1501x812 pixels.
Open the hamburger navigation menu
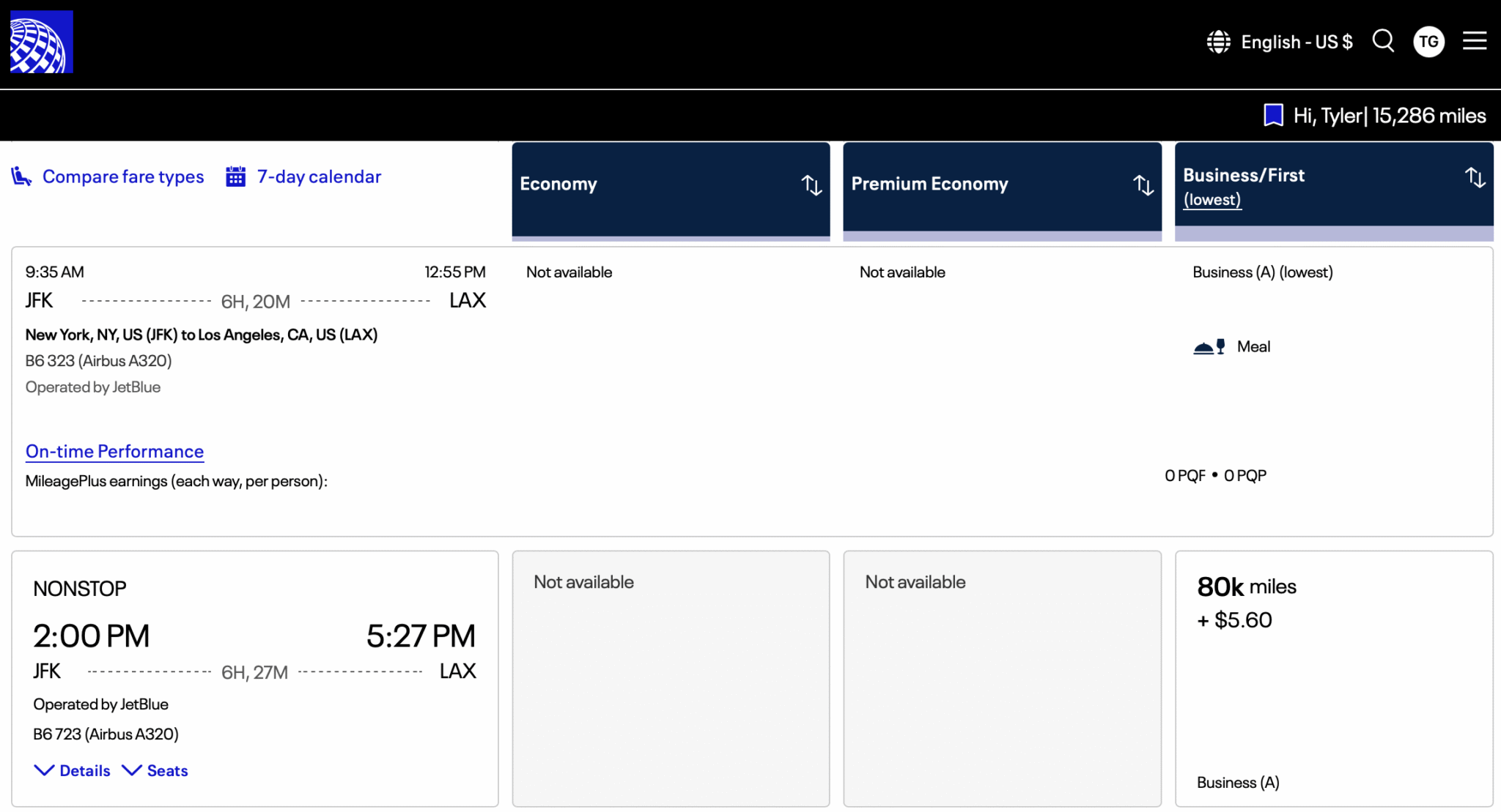click(1474, 41)
